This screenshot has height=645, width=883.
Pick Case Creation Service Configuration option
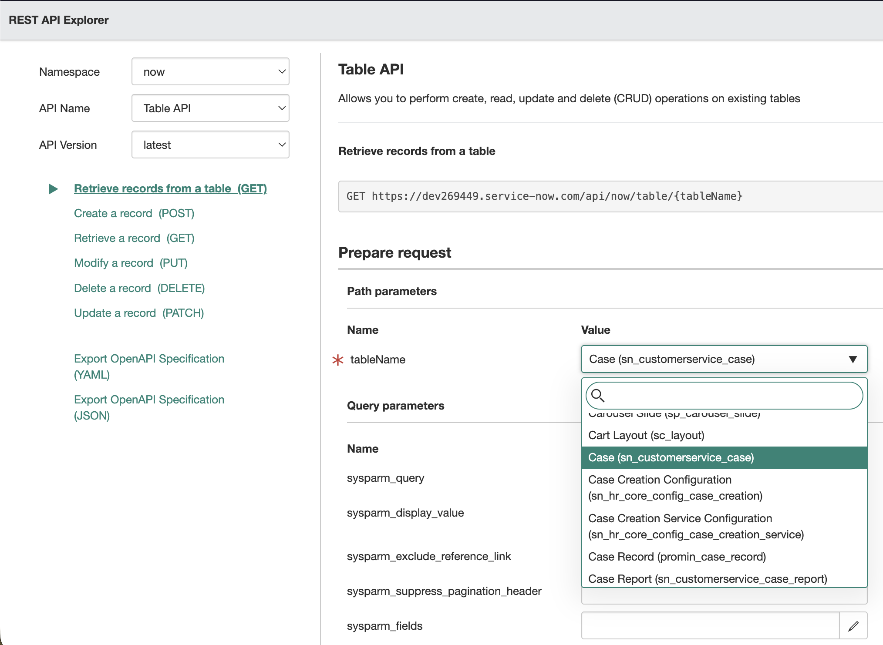coord(695,526)
